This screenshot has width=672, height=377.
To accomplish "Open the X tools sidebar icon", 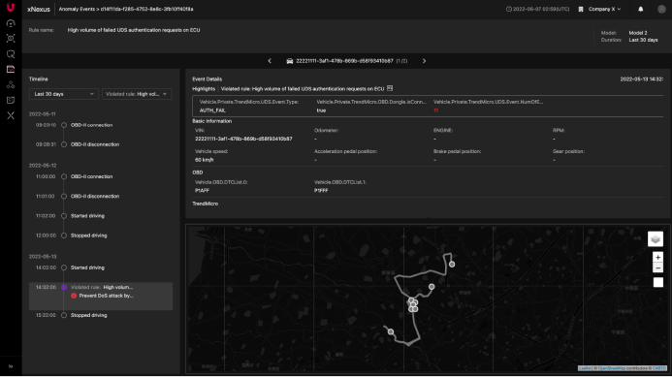I will tap(11, 115).
